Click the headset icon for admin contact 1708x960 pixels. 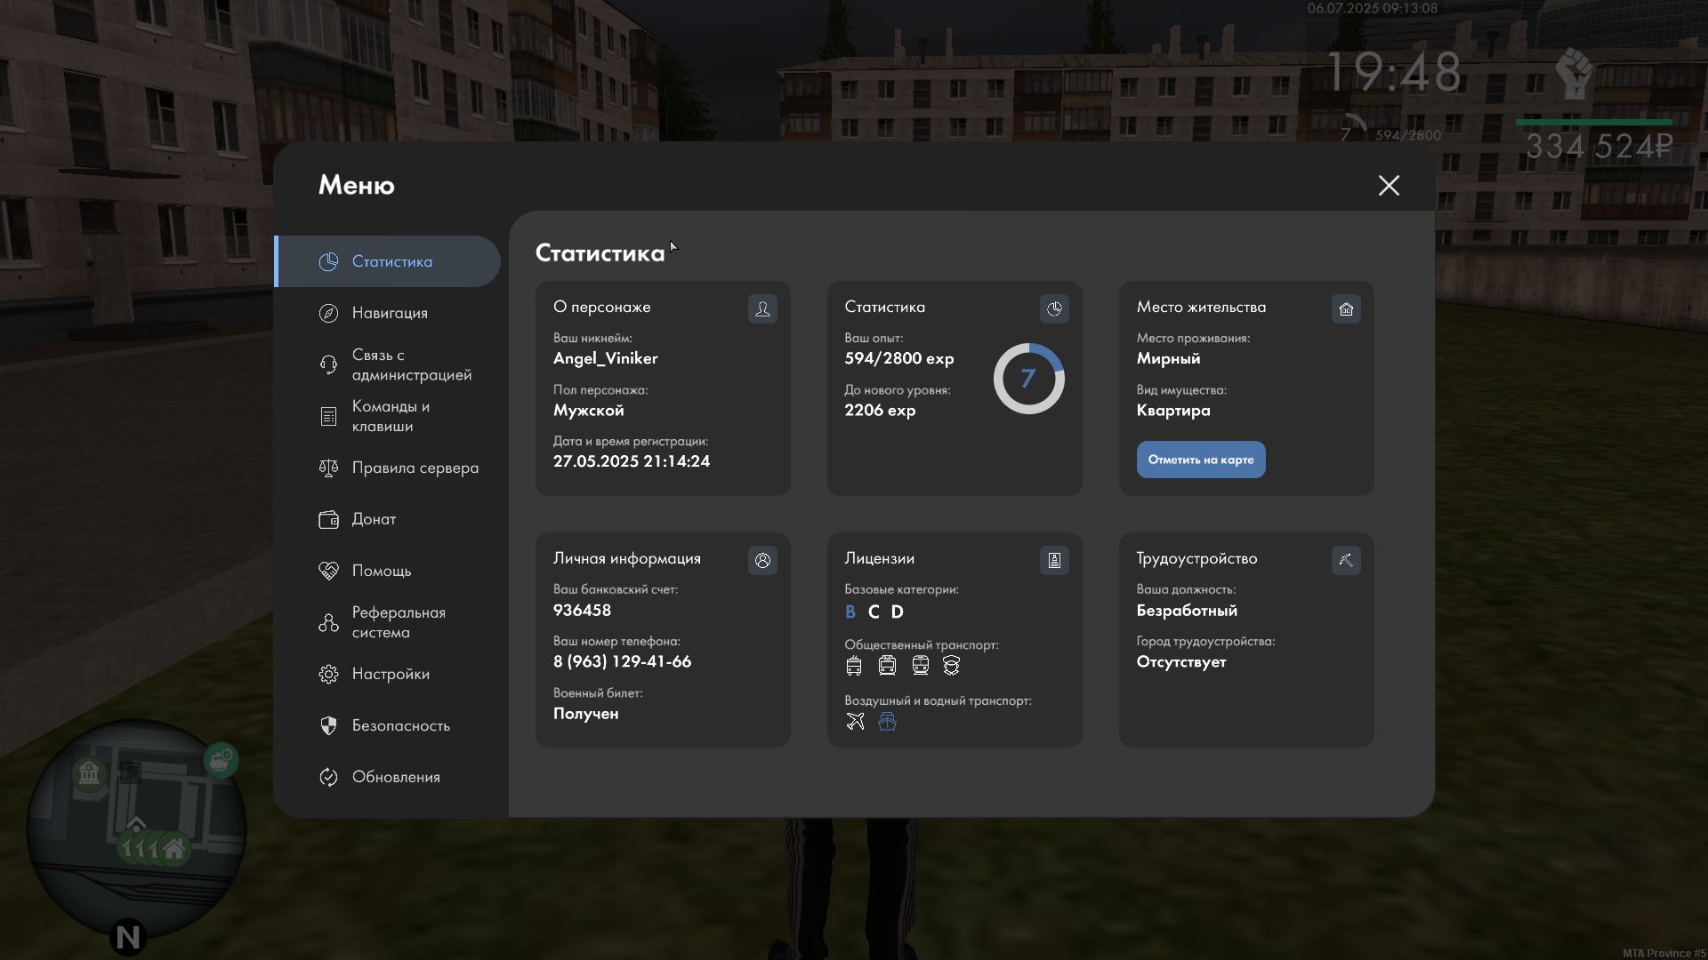click(x=328, y=364)
